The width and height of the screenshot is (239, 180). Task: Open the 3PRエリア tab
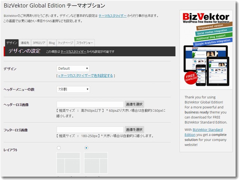(x=39, y=43)
